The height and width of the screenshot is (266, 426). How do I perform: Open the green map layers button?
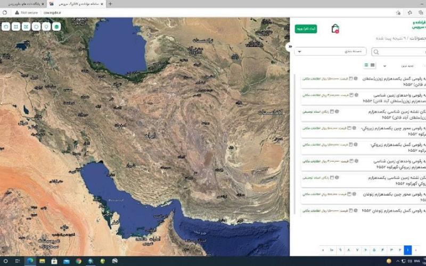56,27
